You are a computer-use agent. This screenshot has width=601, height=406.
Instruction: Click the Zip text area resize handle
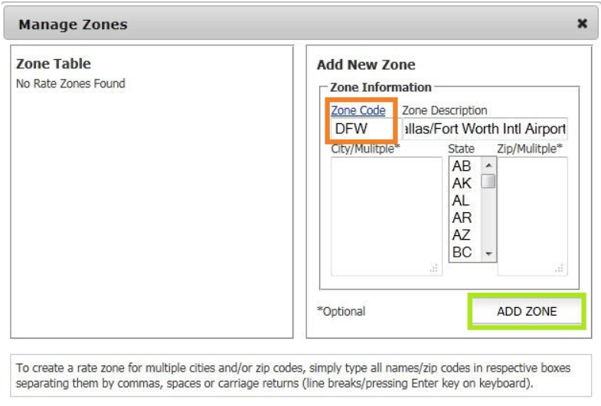click(x=560, y=268)
